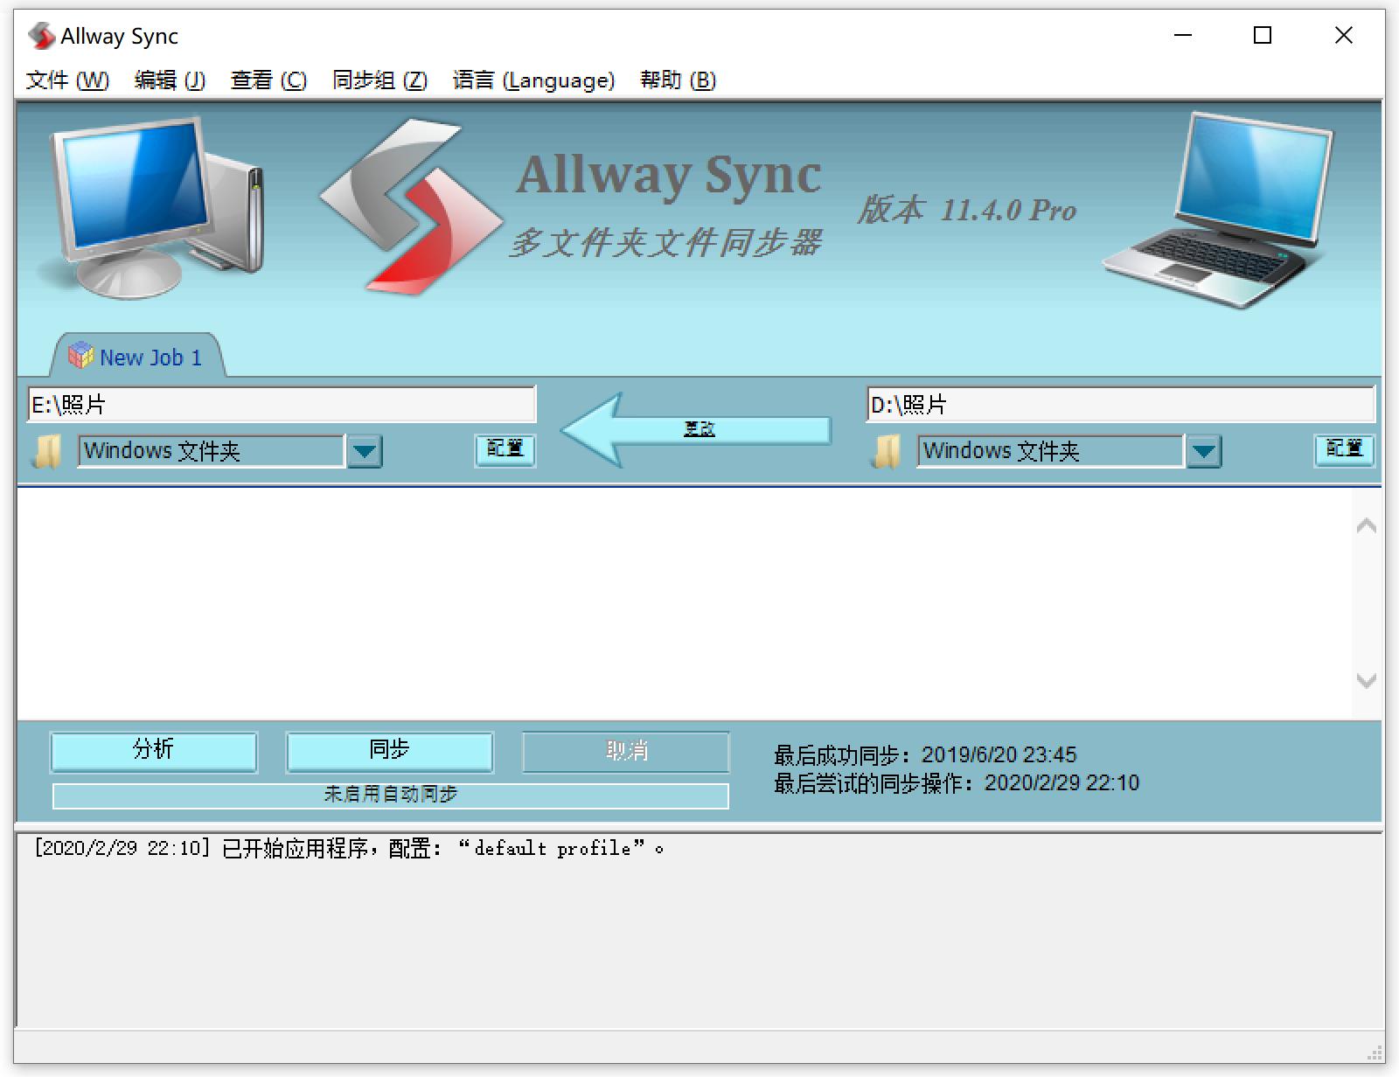This screenshot has width=1399, height=1077.
Task: Click the 同步 button
Action: 390,752
